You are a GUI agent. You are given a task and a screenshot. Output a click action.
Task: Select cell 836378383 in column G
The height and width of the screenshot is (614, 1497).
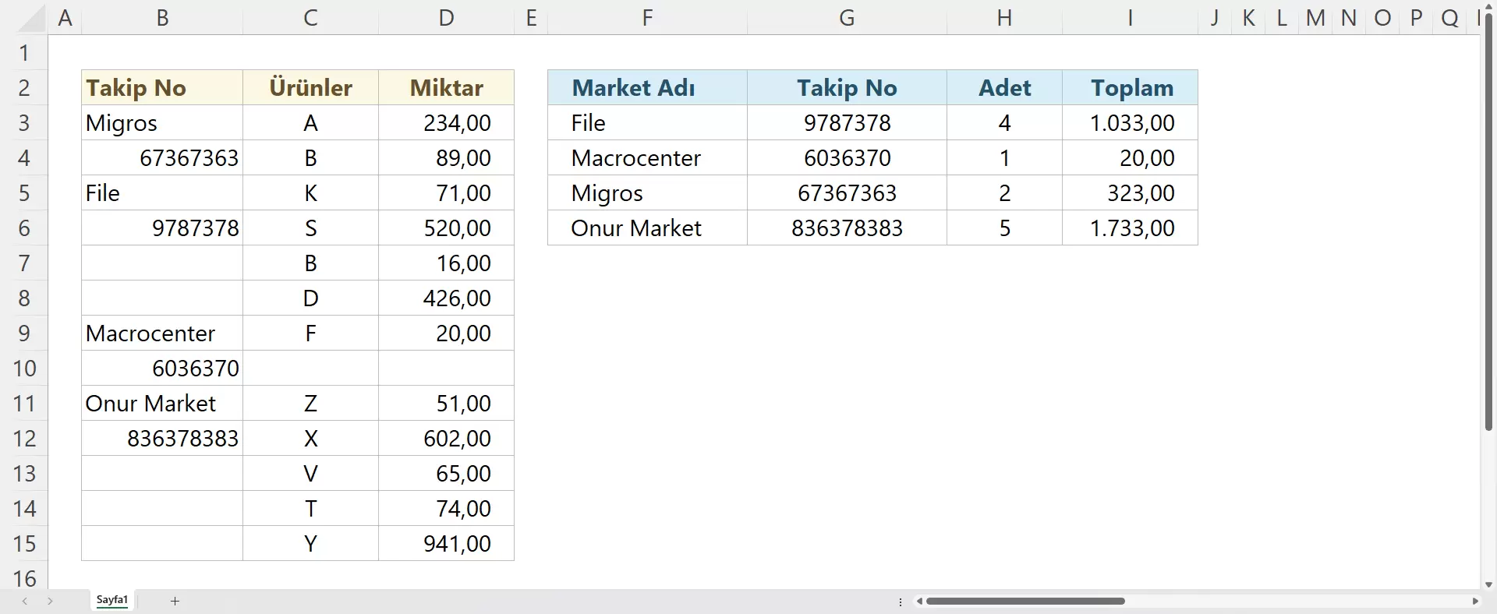847,228
